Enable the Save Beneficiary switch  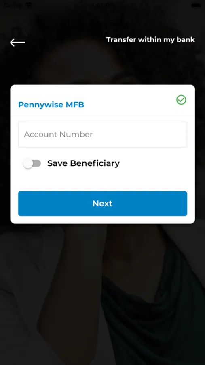click(x=32, y=163)
